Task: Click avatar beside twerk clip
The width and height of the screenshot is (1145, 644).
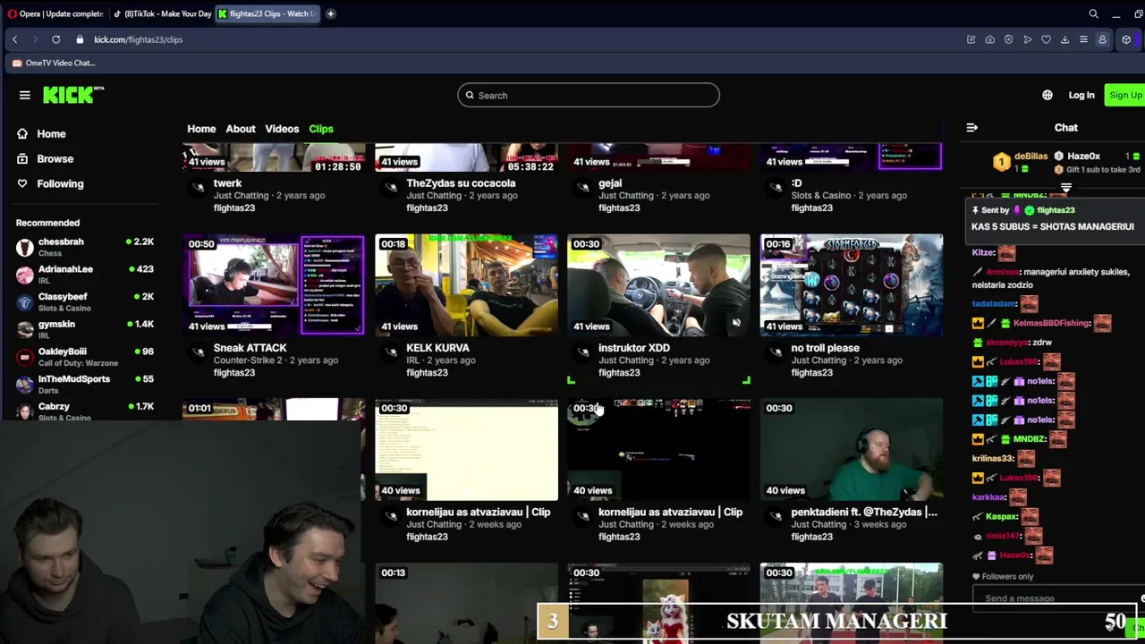Action: point(199,188)
